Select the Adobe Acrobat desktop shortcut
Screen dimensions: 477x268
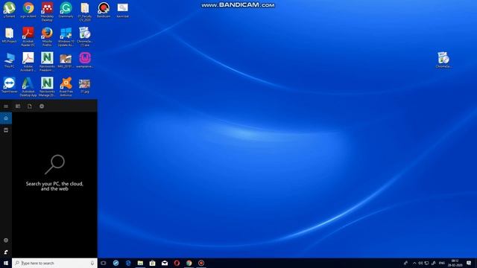coord(28,62)
